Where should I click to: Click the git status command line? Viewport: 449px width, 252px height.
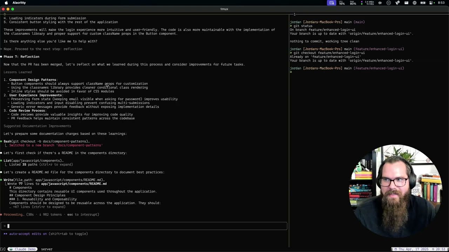[303, 26]
